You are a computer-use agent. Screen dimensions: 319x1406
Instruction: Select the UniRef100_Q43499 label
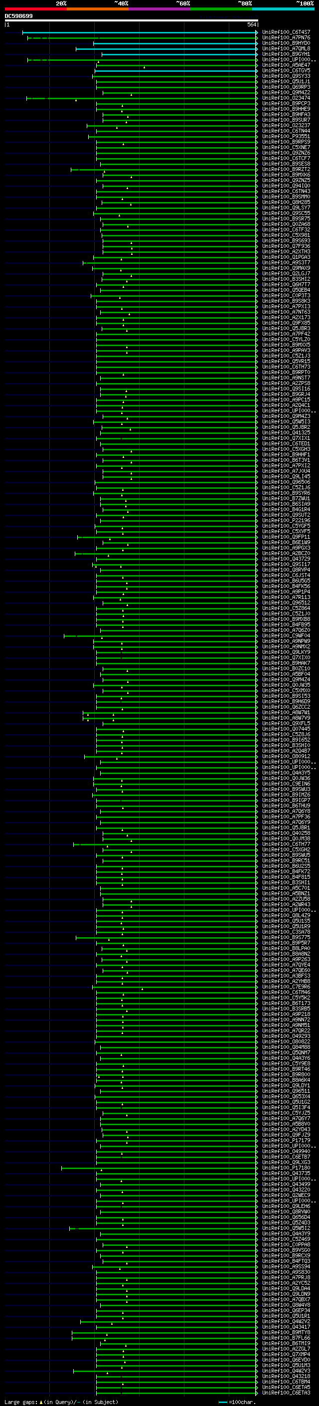tap(286, 1185)
